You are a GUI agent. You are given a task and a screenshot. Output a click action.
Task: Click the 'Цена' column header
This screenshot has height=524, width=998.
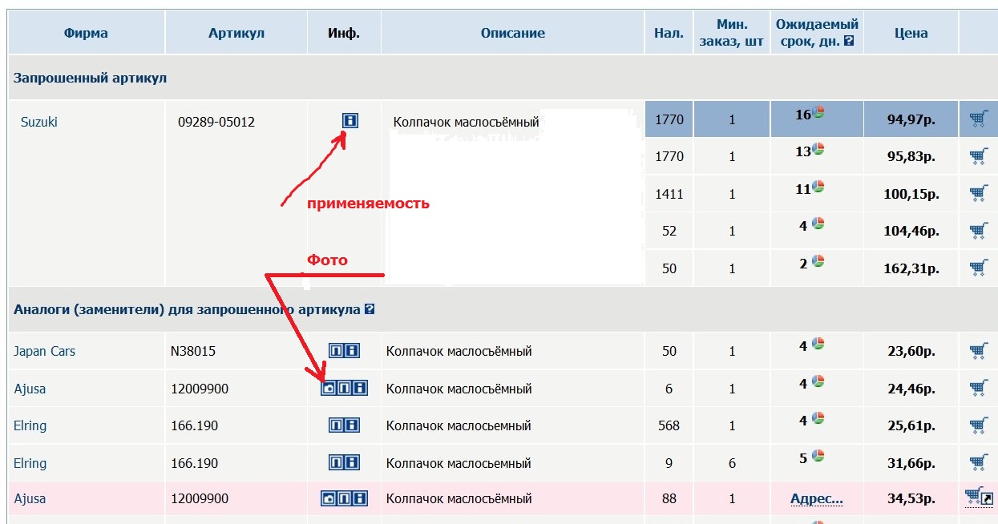tap(911, 33)
